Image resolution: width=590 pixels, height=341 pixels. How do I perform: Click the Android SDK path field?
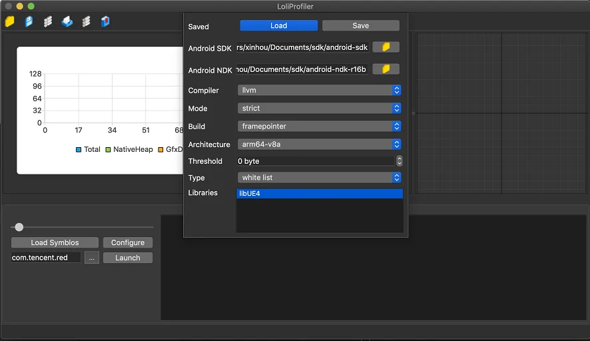coord(302,47)
